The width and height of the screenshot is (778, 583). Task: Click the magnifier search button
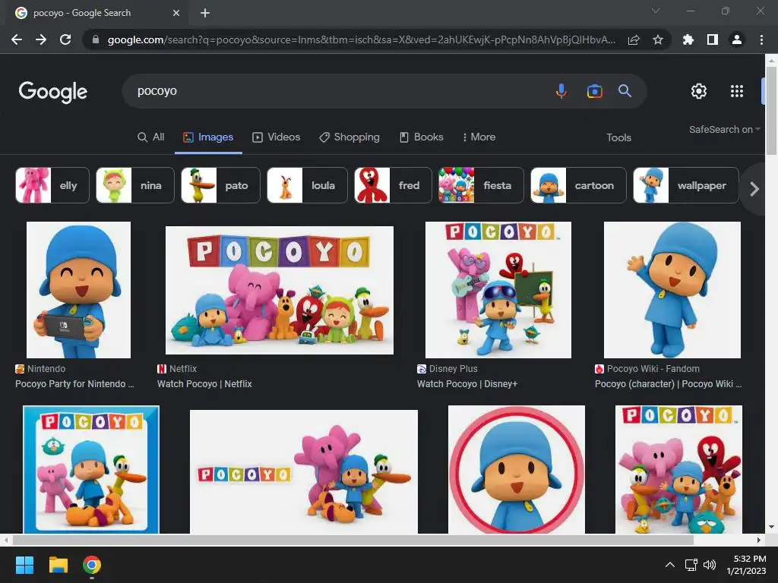click(625, 91)
